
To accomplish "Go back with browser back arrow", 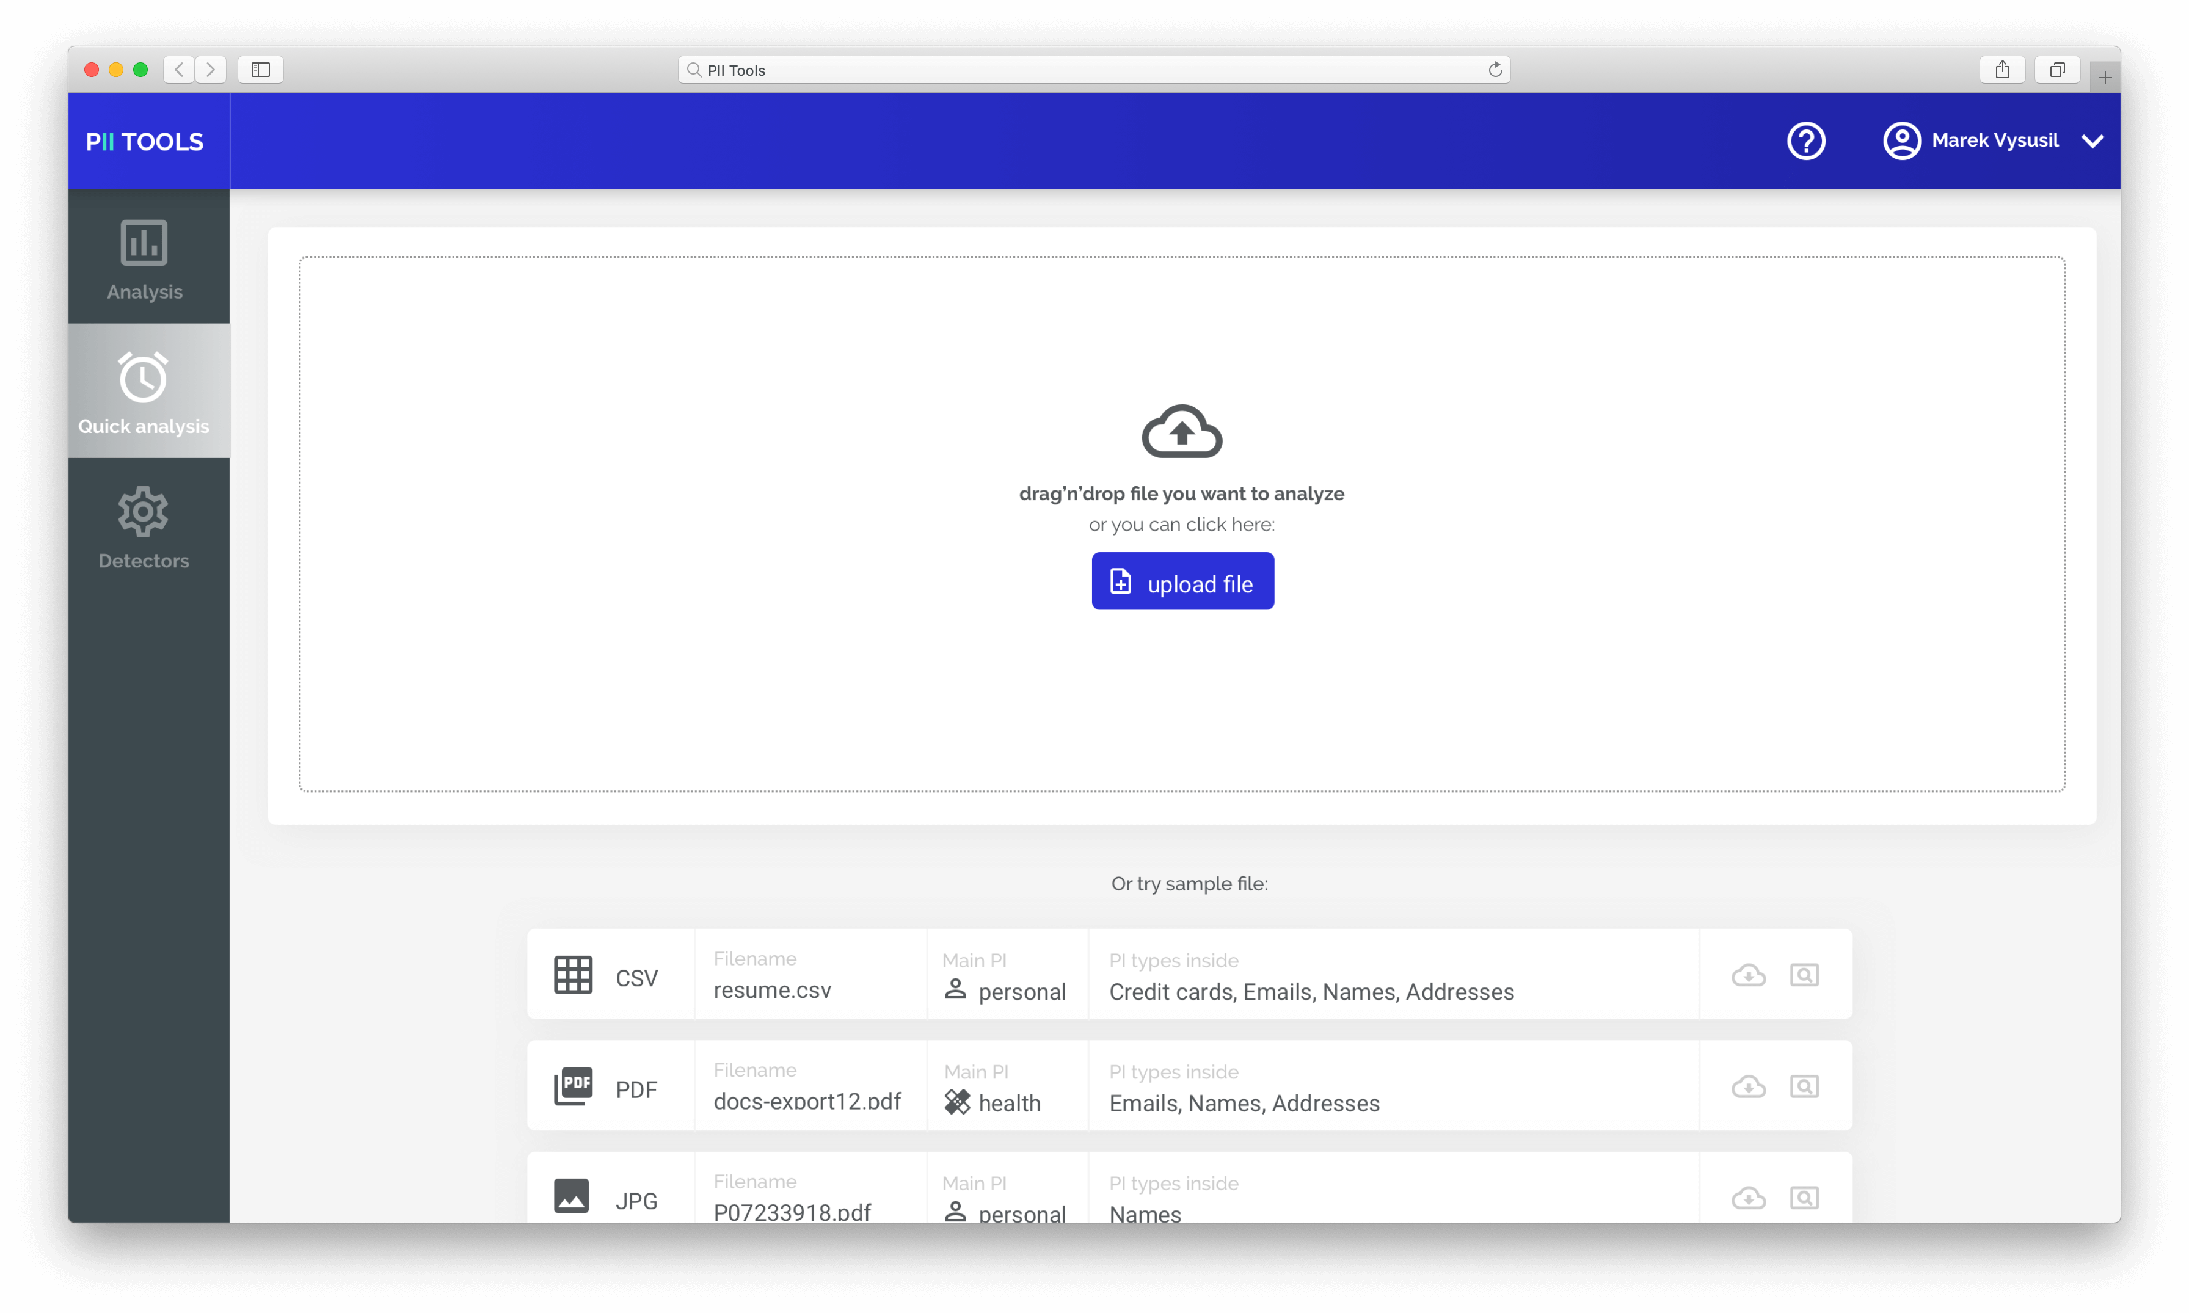I will pyautogui.click(x=179, y=70).
